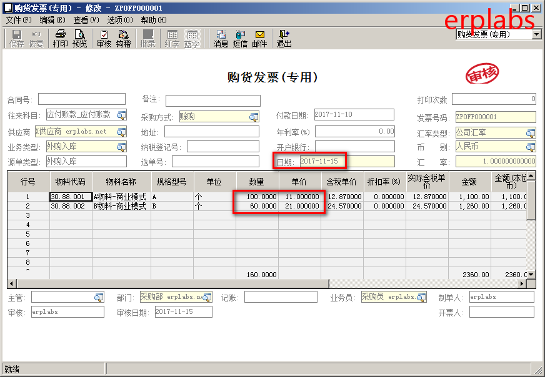Open lookup for 主管 field
The width and height of the screenshot is (545, 377).
point(99,297)
